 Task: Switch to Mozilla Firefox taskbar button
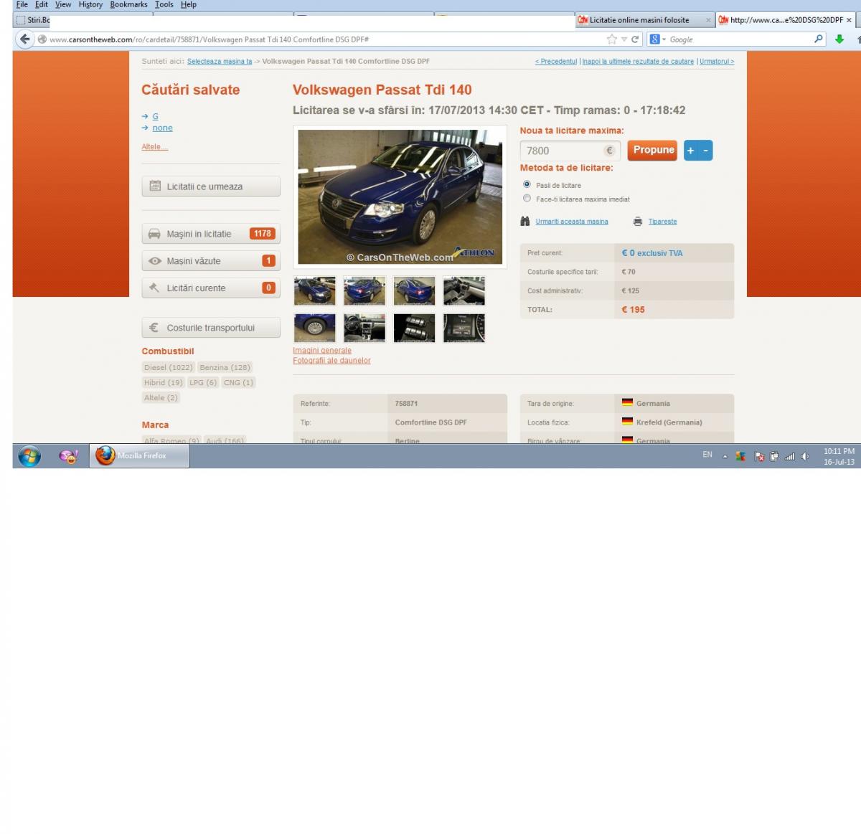[139, 456]
